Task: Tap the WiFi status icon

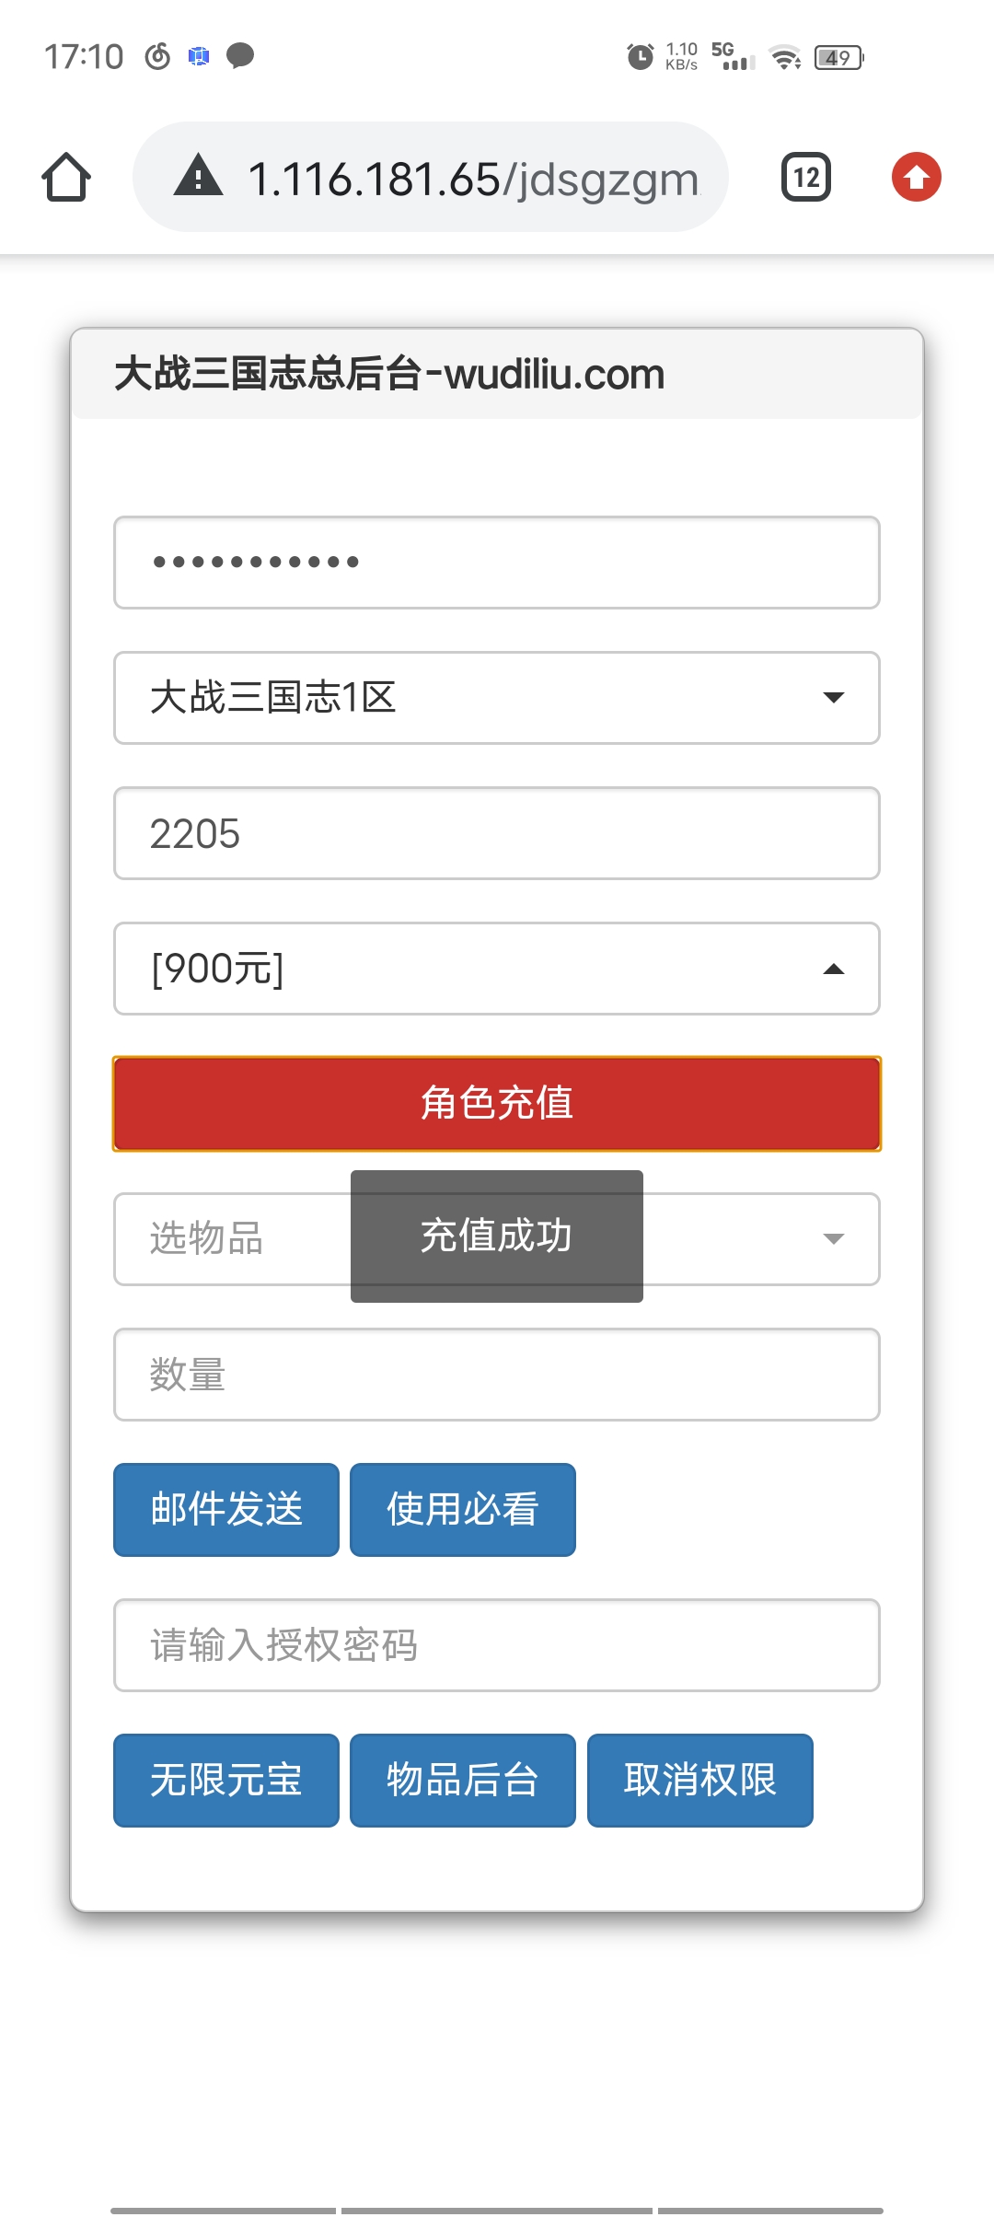Action: coord(785,58)
